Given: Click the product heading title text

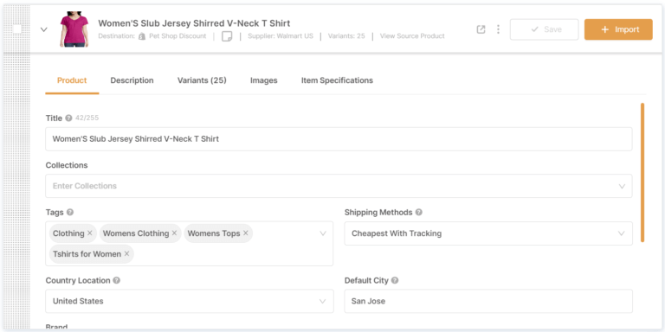Looking at the screenshot, I should coord(194,23).
